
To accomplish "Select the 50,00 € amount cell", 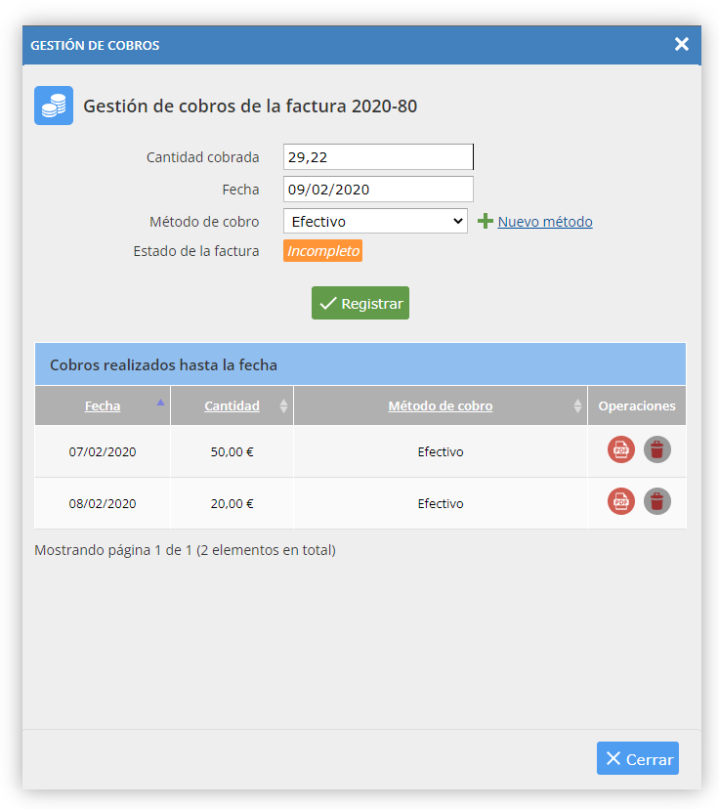I will [x=232, y=452].
